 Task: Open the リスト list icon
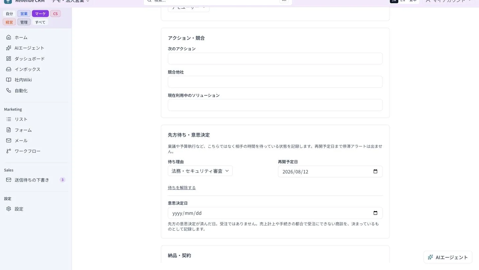pos(9,119)
